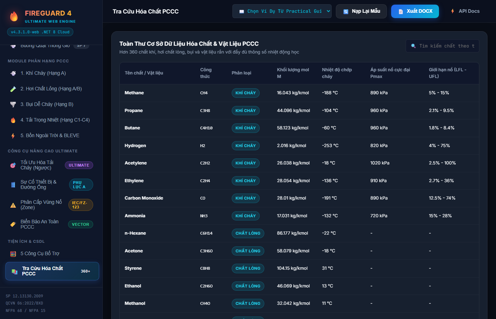496x319 pixels.
Task: Click the icon for Tra Cứu Hóa Chất PCCC
Action: coord(15,272)
